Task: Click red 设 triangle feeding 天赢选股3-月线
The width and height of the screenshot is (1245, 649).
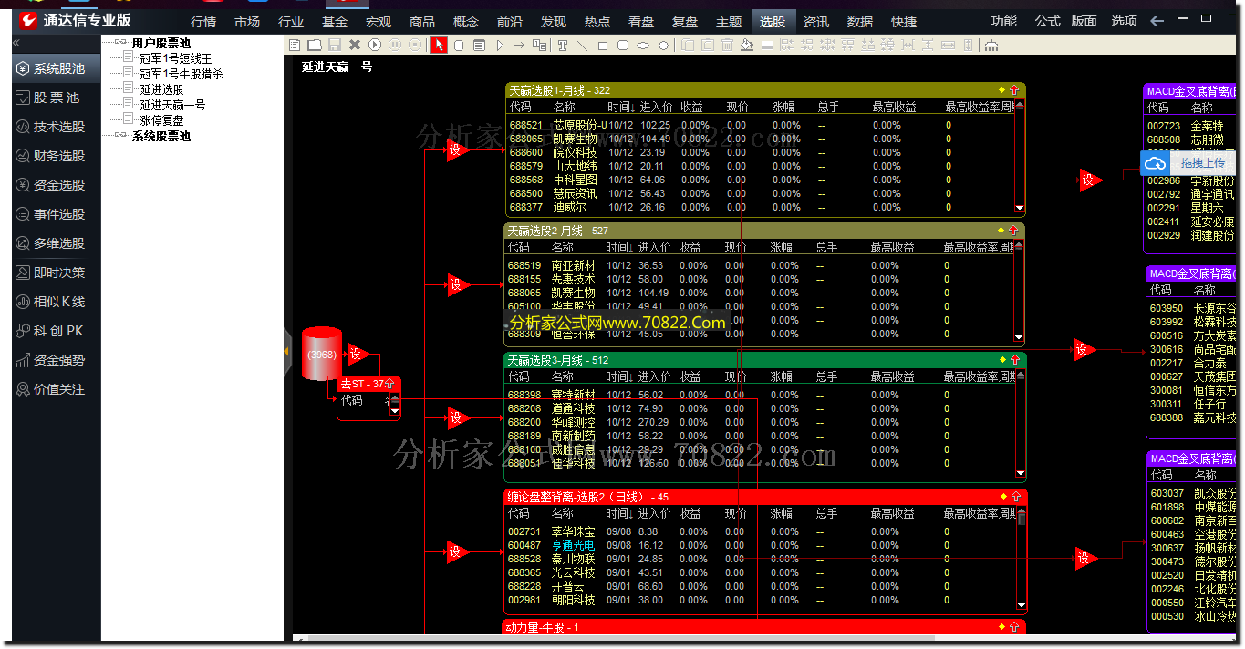Action: 457,417
